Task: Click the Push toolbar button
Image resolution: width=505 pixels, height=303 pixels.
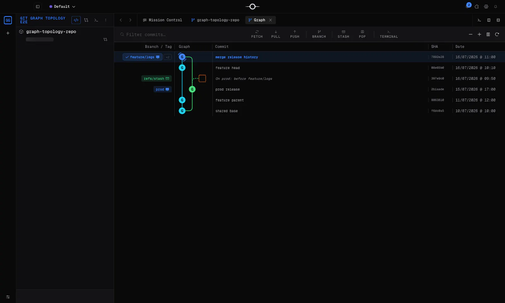Action: tap(294, 34)
